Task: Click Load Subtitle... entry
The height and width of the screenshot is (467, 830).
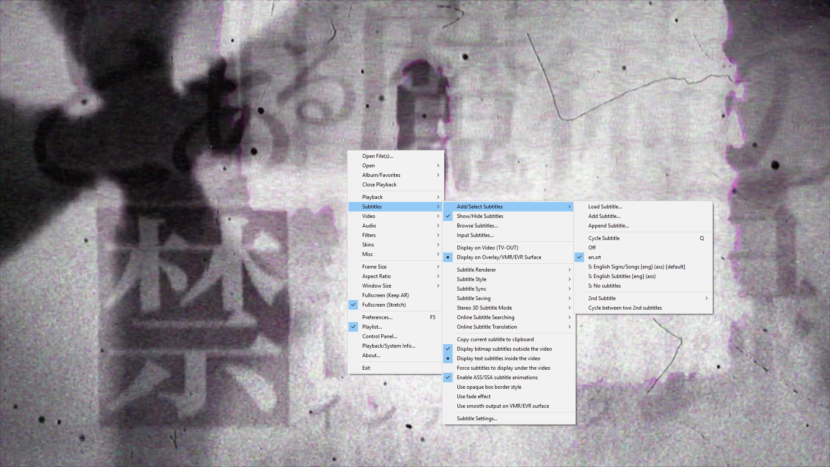Action: [x=605, y=207]
